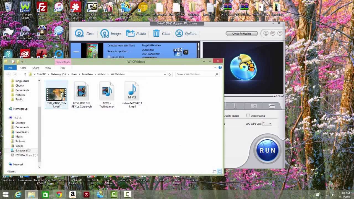Screen dimensions: 354x199
Task: Go up one folder level
Action: coord(25,74)
